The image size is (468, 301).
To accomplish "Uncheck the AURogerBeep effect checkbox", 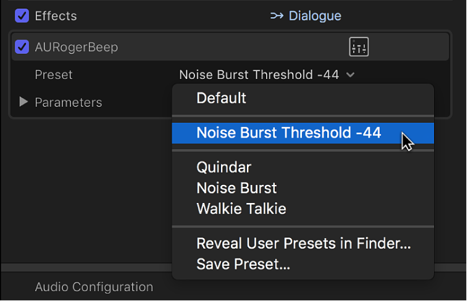I will click(22, 47).
